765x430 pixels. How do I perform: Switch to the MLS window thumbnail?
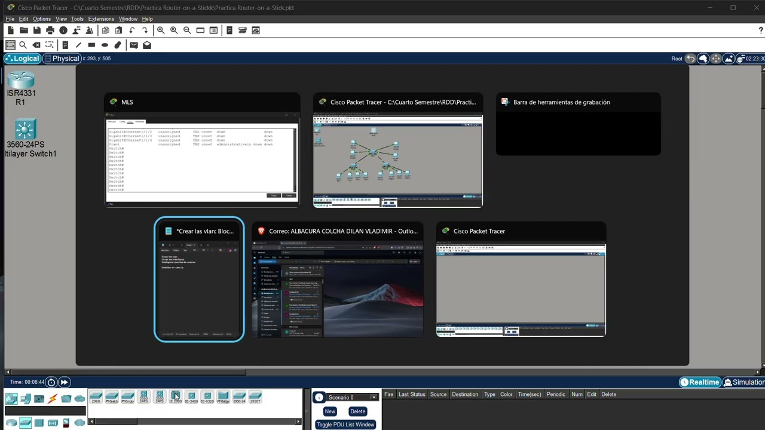[202, 150]
